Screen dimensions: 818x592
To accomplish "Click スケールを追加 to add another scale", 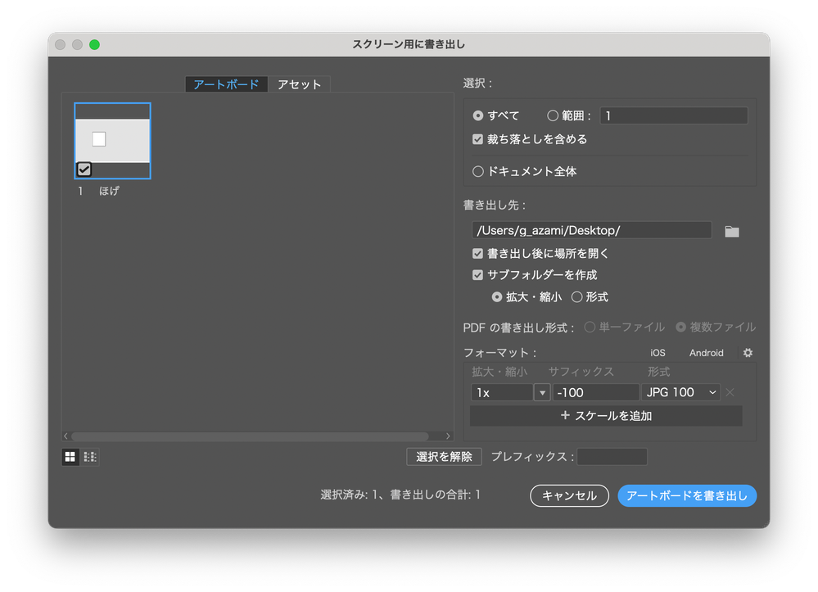I will [x=605, y=415].
